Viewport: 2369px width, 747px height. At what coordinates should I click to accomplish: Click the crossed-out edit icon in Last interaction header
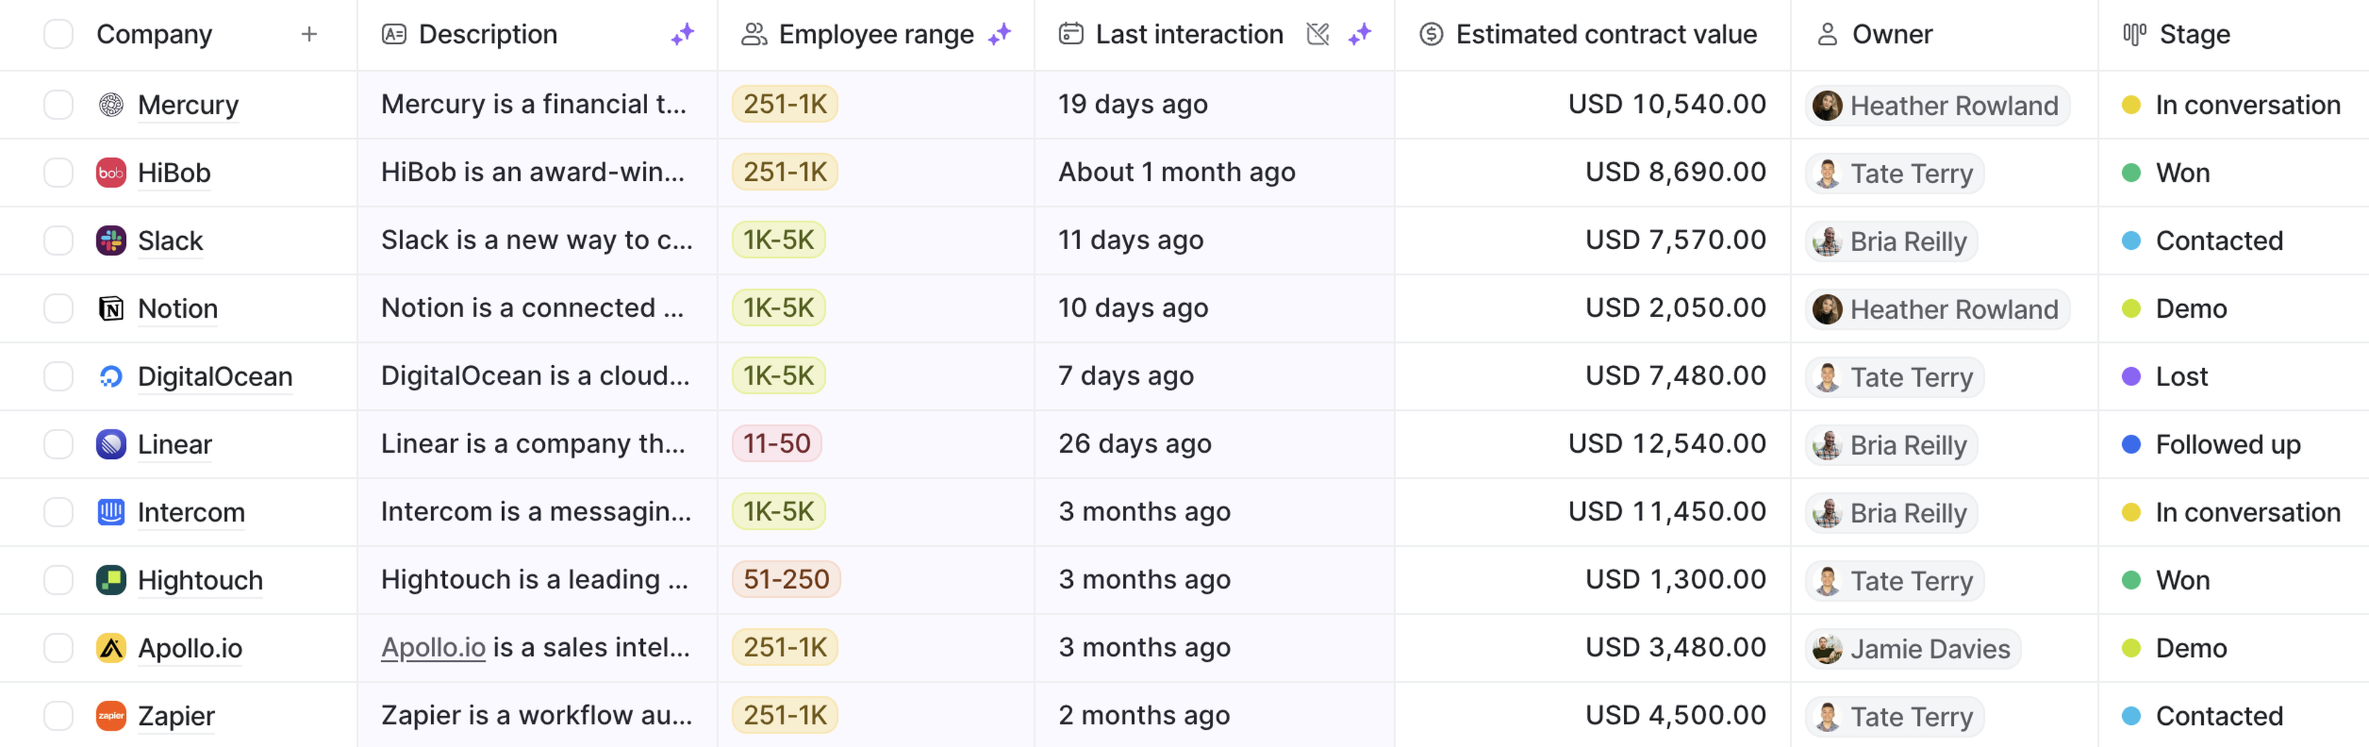pyautogui.click(x=1318, y=34)
